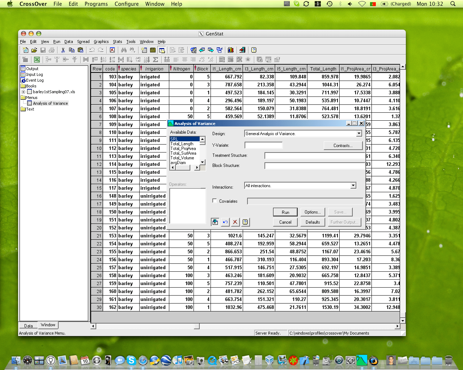463x370 pixels.
Task: Click the Contrasts... button
Action: pyautogui.click(x=343, y=146)
